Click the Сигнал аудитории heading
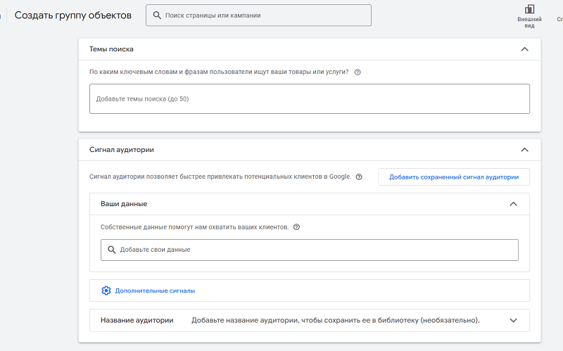563x351 pixels. click(121, 150)
